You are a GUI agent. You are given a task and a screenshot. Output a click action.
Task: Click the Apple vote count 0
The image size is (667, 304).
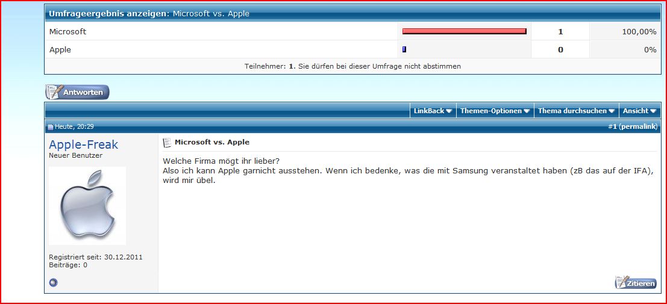tap(560, 50)
